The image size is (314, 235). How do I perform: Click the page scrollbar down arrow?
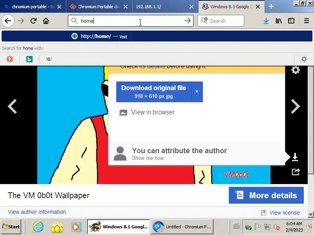pyautogui.click(x=310, y=214)
